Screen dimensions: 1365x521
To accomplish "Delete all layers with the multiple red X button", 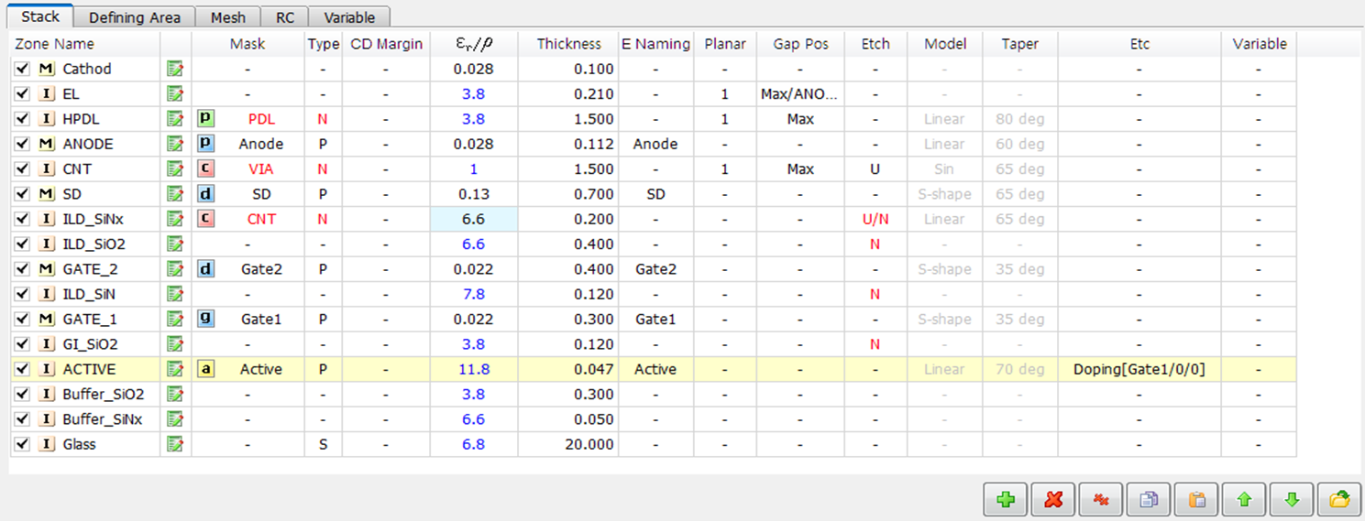I will [1101, 500].
